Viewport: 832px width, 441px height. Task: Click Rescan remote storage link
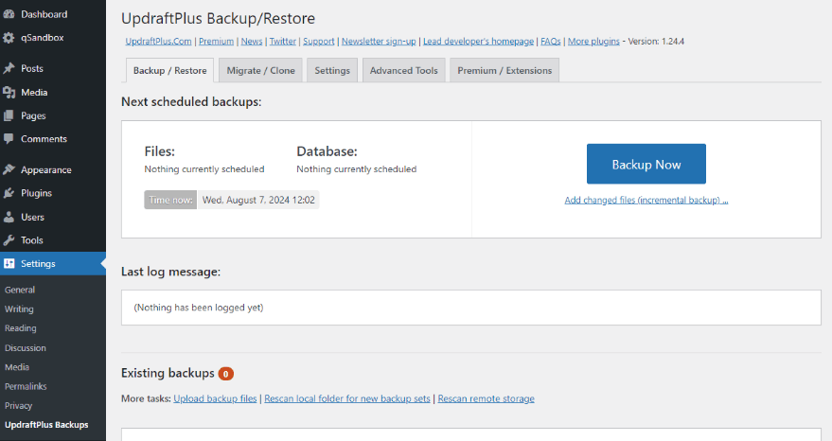tap(486, 398)
